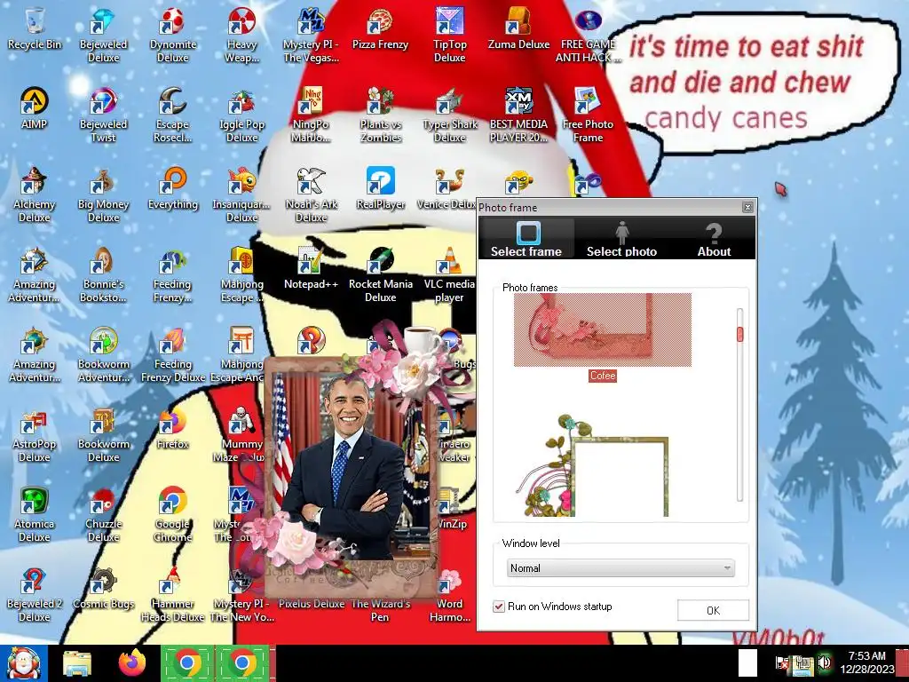Viewport: 909px width, 682px height.
Task: Select the Cofee frame thumbnail
Action: (603, 329)
